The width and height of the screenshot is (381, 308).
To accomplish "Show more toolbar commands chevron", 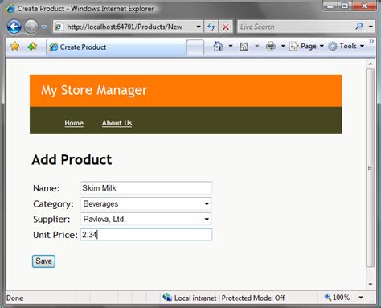I will 371,41.
